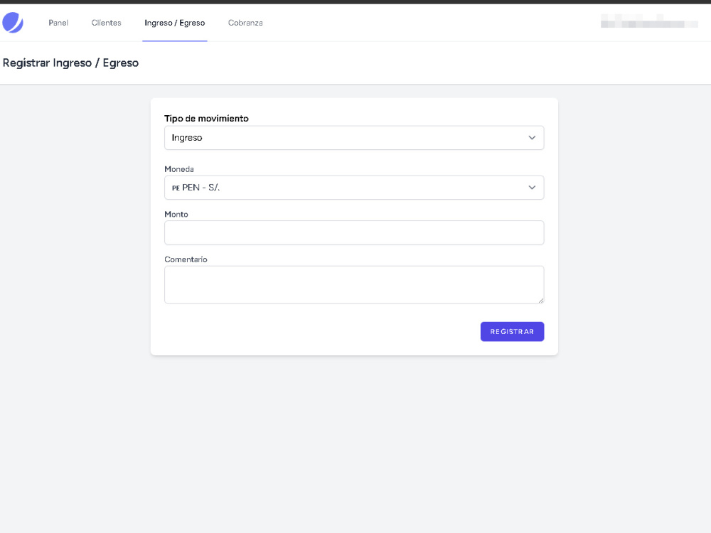This screenshot has width=711, height=533.
Task: Open the Tipo de movimiento dropdown
Action: click(x=354, y=138)
